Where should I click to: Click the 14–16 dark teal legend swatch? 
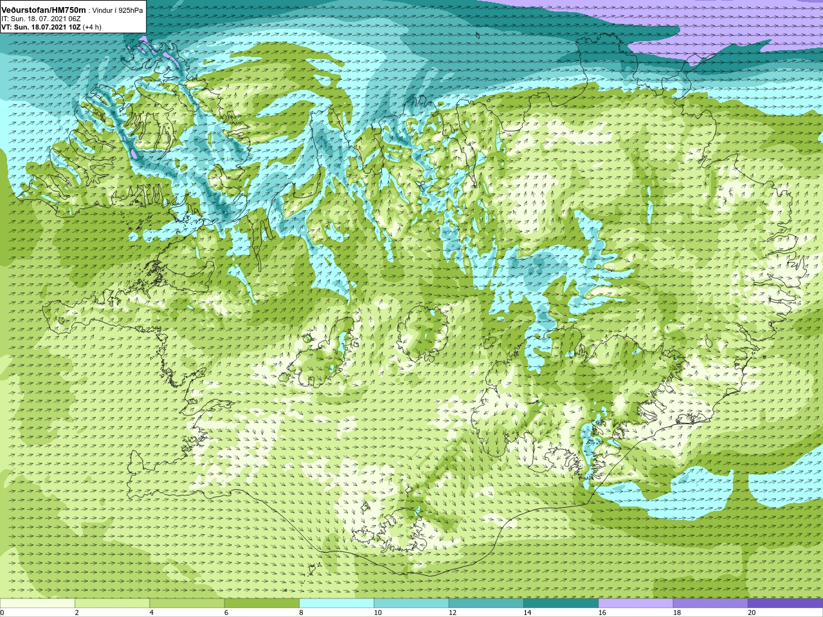click(561, 604)
